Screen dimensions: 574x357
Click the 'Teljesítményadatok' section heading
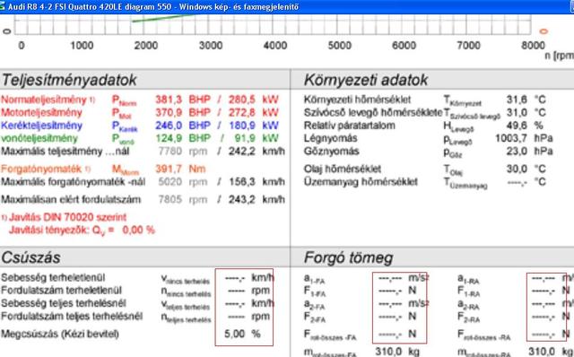coord(69,80)
